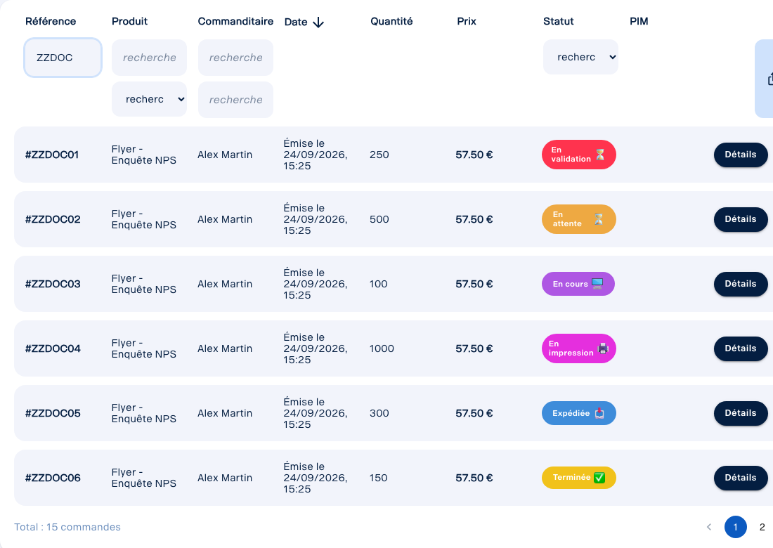
Task: Open Détails for order #ZZDOC01
Action: 741,155
